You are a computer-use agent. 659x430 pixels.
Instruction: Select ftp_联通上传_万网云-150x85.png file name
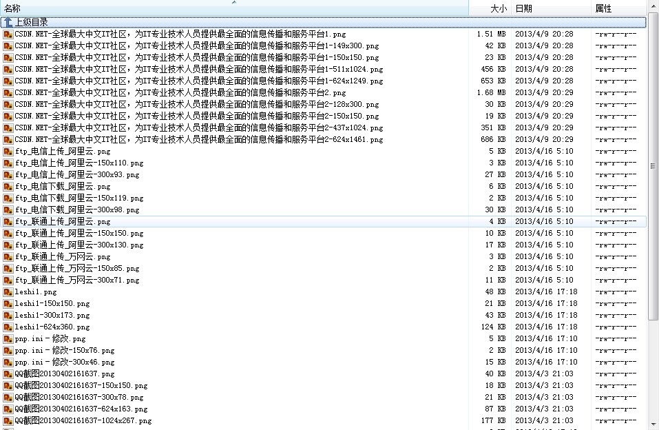(77, 269)
